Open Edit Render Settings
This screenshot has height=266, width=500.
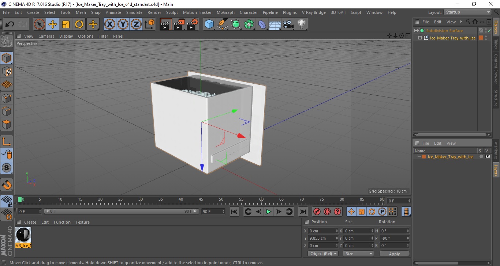pyautogui.click(x=193, y=24)
